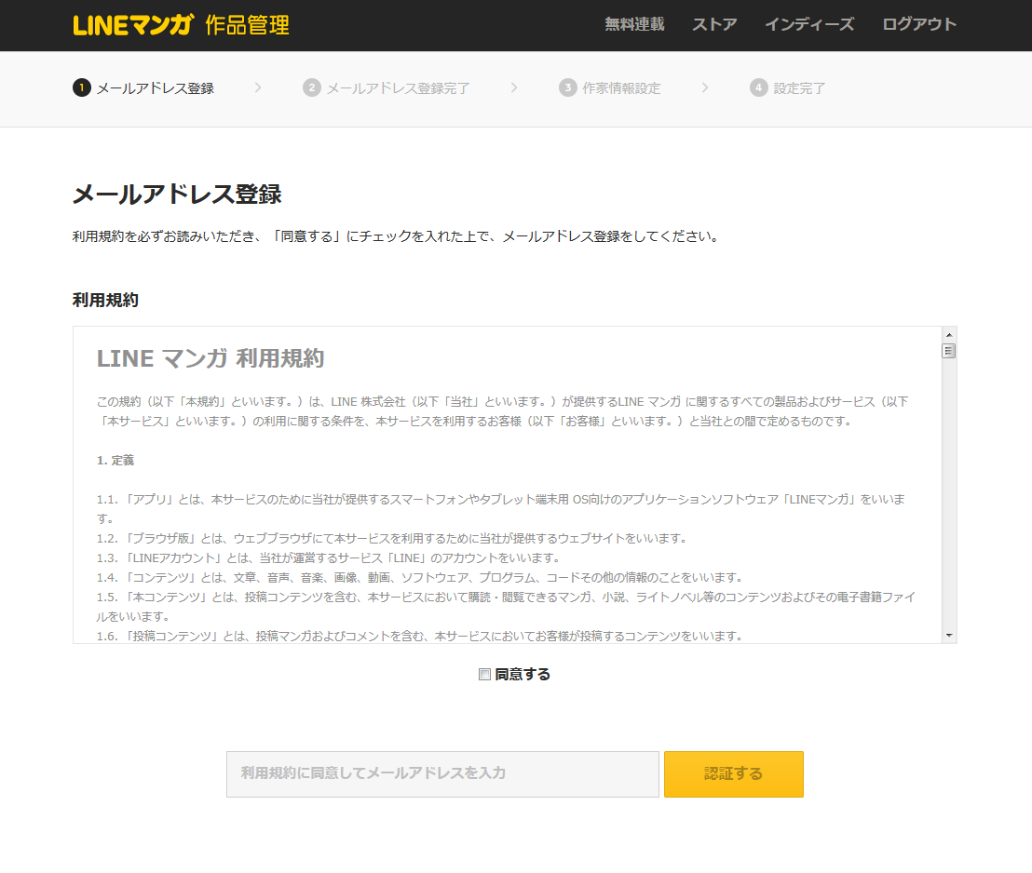The height and width of the screenshot is (873, 1032).
Task: Click the step 1 number circle
Action: coord(82,87)
